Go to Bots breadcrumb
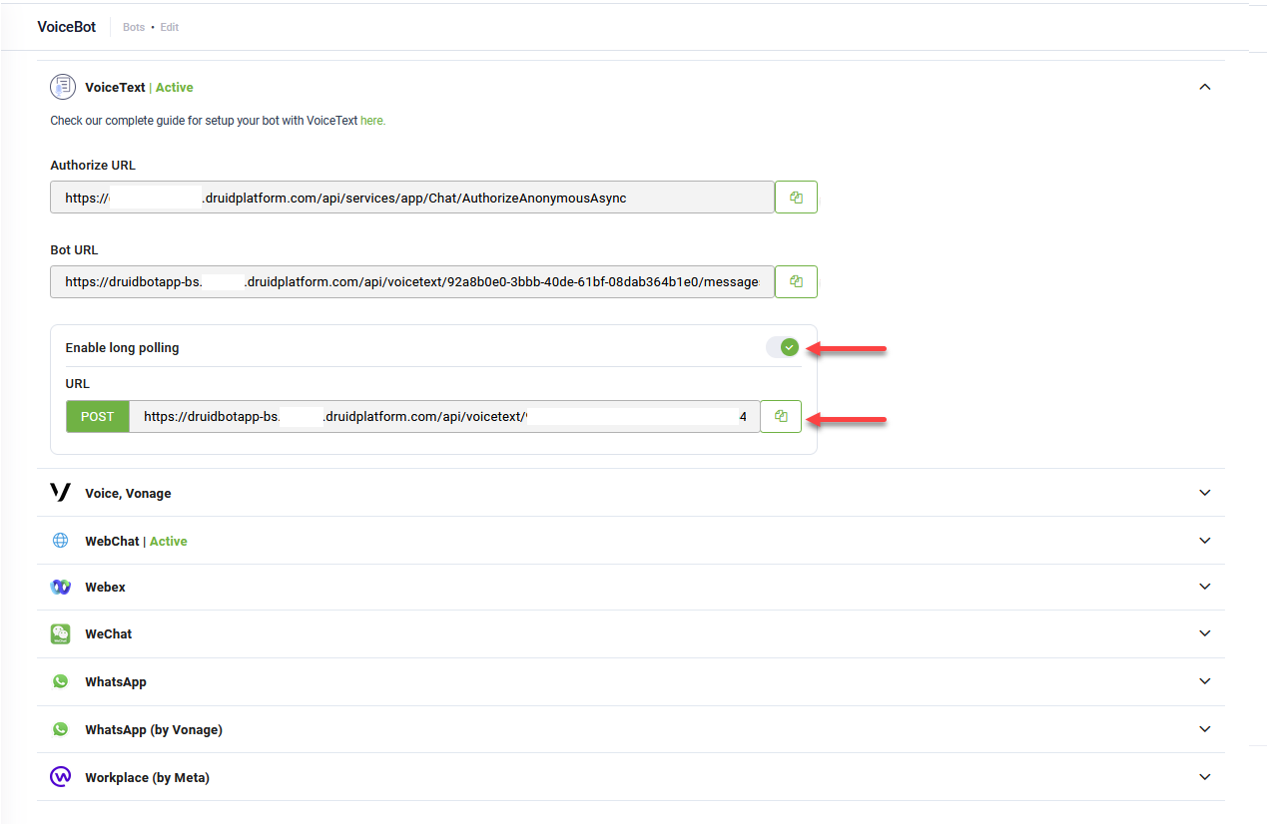Image resolution: width=1267 pixels, height=824 pixels. (x=134, y=27)
